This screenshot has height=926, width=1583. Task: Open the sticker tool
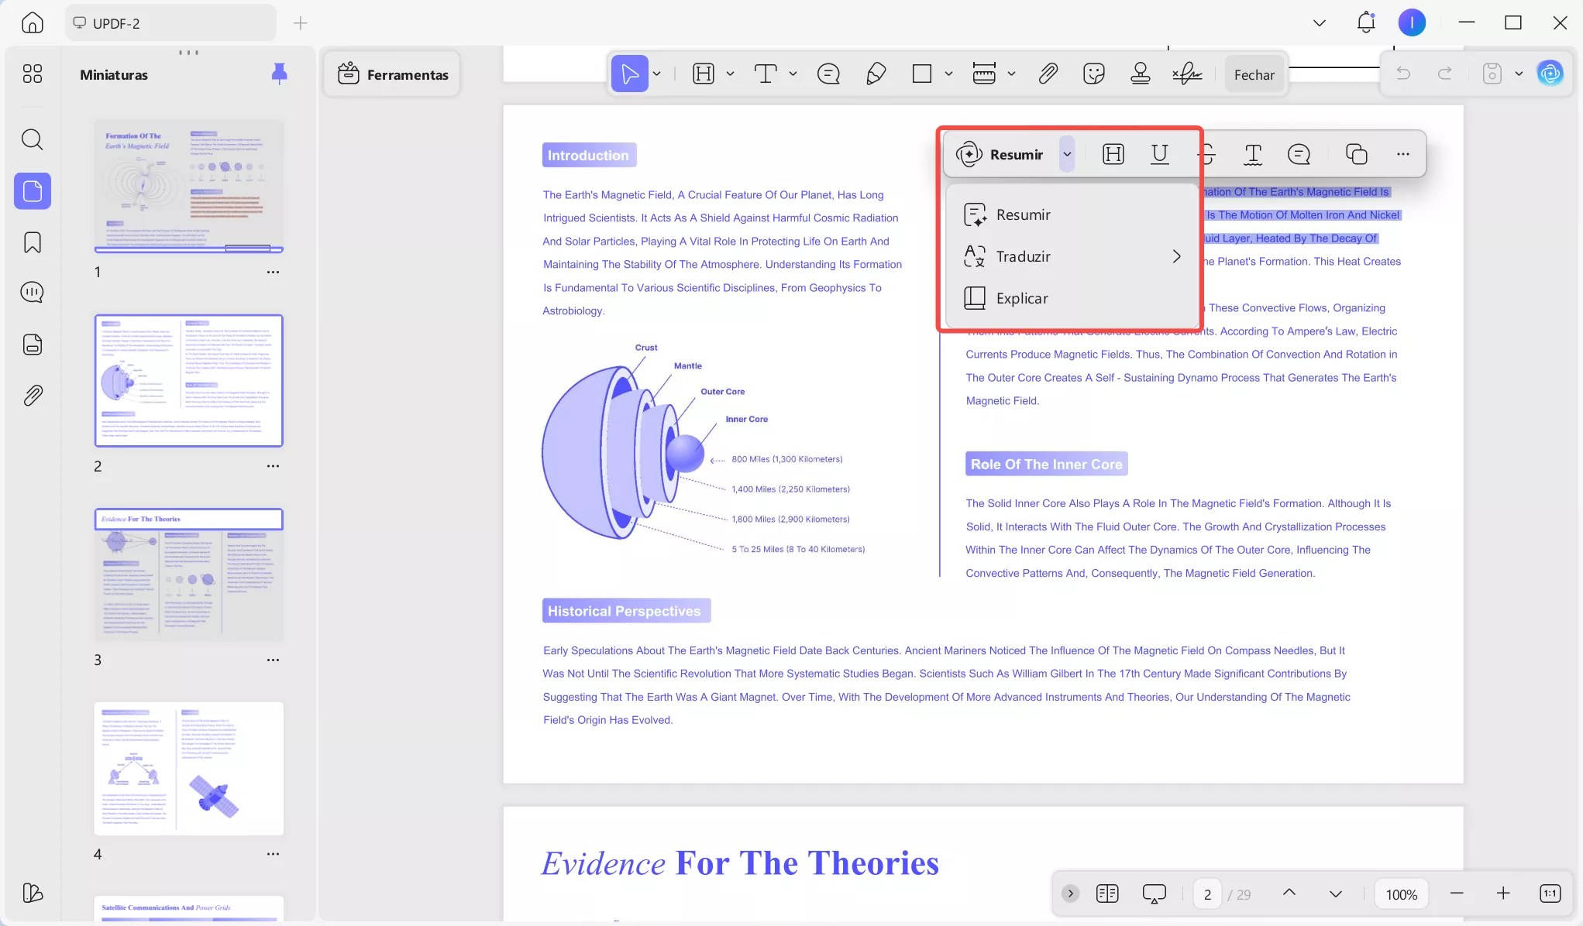point(1093,74)
